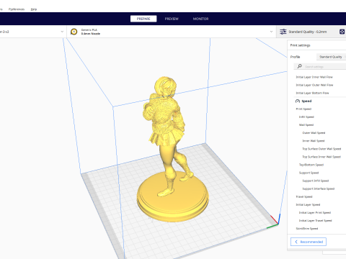This screenshot has height=259, width=346.
Task: Select the Initial Layer Speed setting
Action: click(308, 204)
